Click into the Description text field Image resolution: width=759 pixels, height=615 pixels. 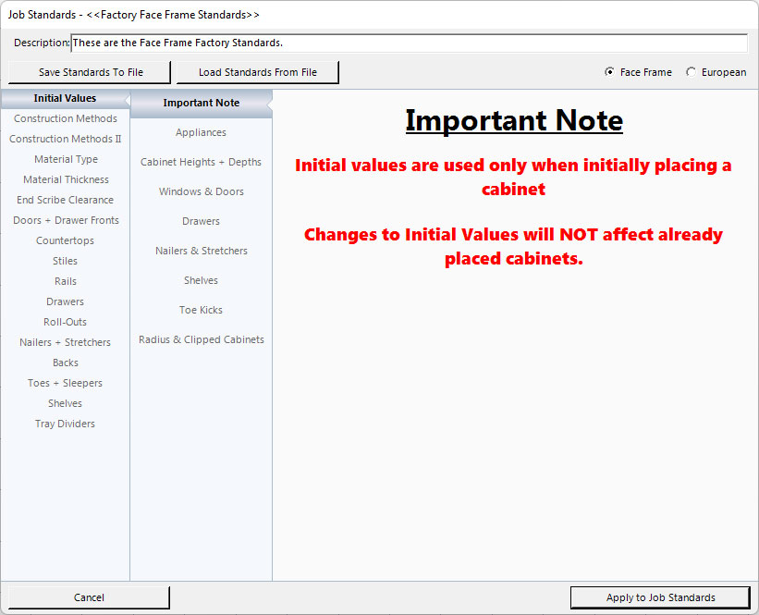click(409, 43)
